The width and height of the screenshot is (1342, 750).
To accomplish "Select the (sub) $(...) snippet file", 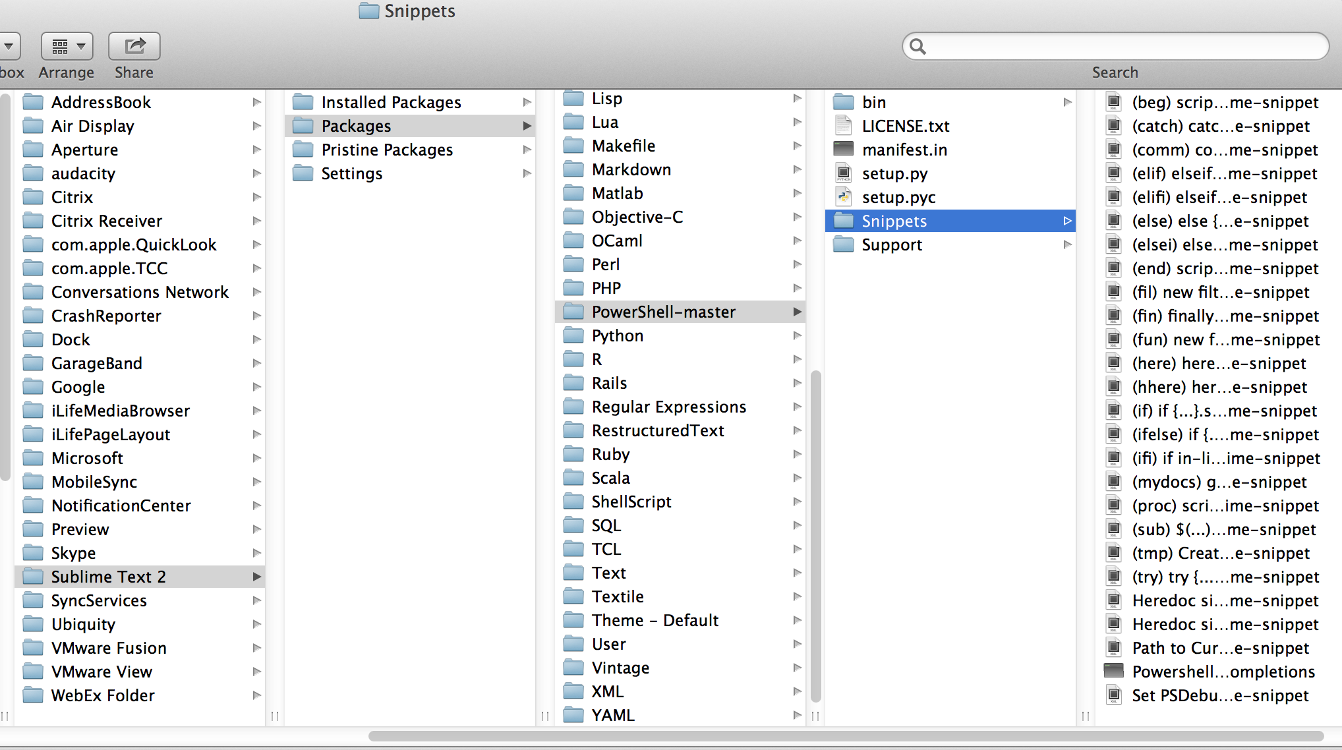I will tap(1218, 529).
